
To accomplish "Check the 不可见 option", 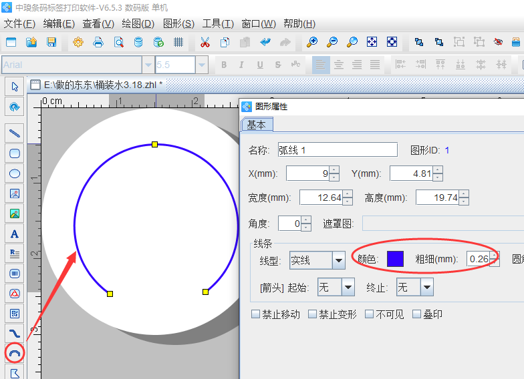I will (369, 314).
